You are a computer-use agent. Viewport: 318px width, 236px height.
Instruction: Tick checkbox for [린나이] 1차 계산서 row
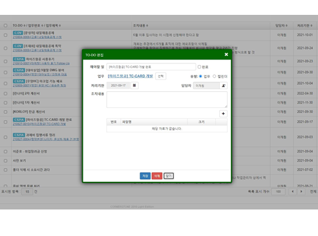pos(6,103)
